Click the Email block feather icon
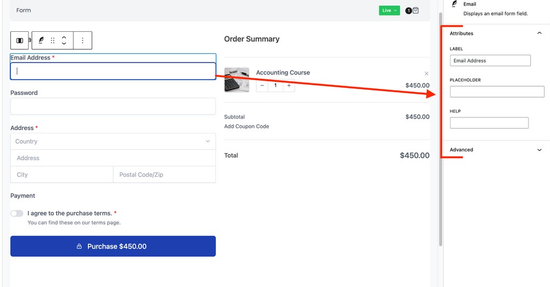Viewport: 550px width, 287px height. (41, 41)
